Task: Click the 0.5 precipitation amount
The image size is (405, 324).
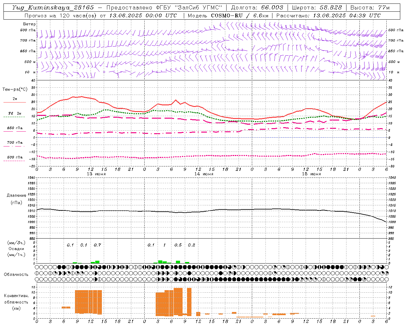Action: (x=178, y=245)
